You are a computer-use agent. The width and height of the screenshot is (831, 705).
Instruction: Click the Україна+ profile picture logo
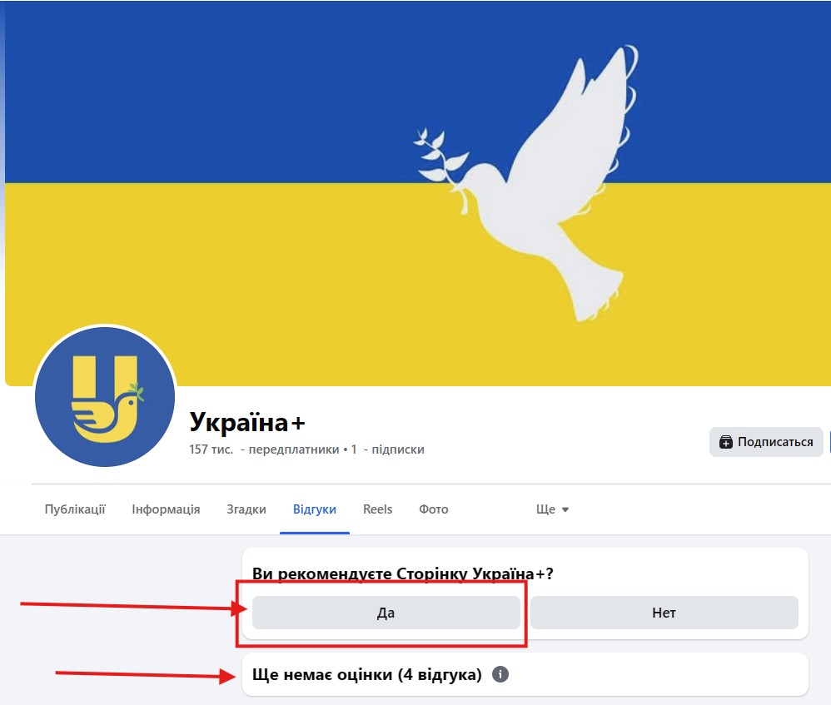pyautogui.click(x=105, y=396)
